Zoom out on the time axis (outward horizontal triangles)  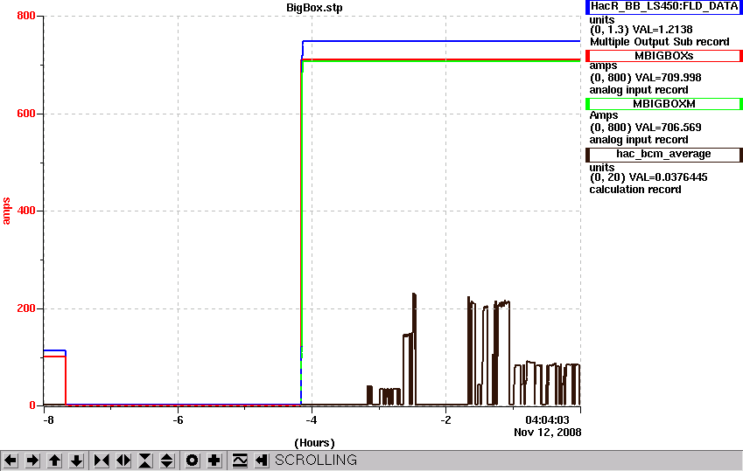[x=123, y=461]
